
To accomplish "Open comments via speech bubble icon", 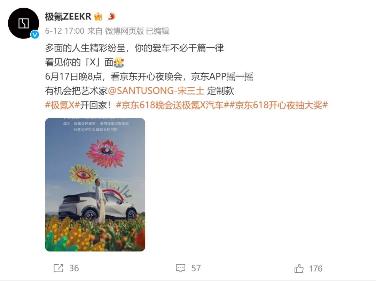I will [181, 268].
